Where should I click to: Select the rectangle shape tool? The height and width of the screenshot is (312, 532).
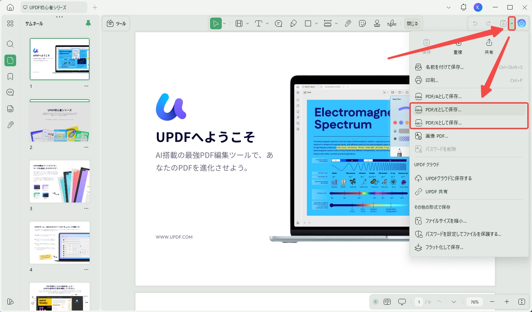(x=307, y=23)
